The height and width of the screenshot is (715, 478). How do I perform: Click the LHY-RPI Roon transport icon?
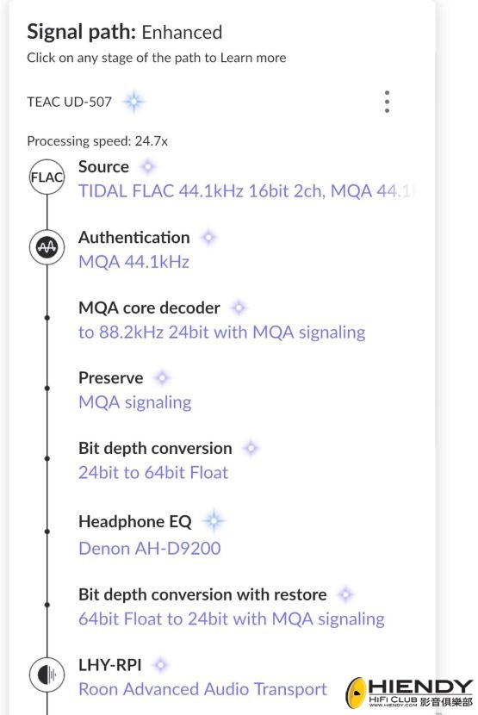click(x=47, y=674)
